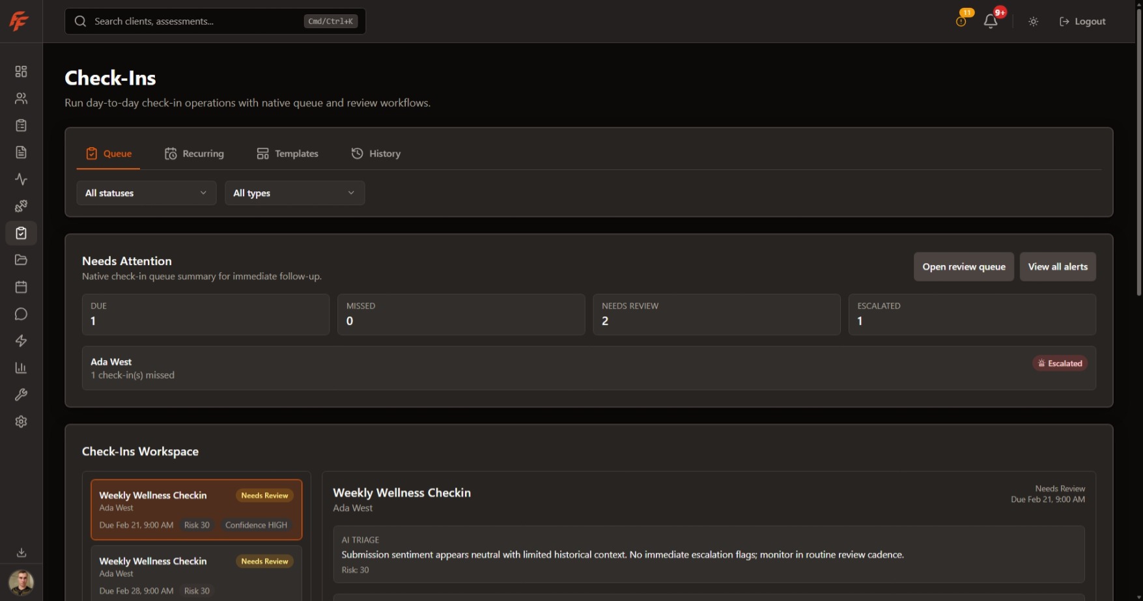This screenshot has width=1143, height=601.
Task: Click Open review queue button
Action: [963, 266]
